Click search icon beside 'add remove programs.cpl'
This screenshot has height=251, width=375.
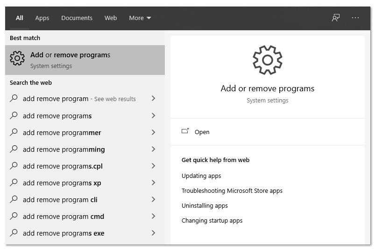point(14,166)
